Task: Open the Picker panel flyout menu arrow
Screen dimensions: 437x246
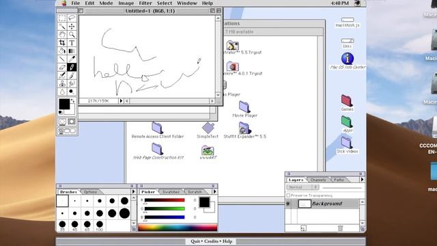Action: point(214,191)
